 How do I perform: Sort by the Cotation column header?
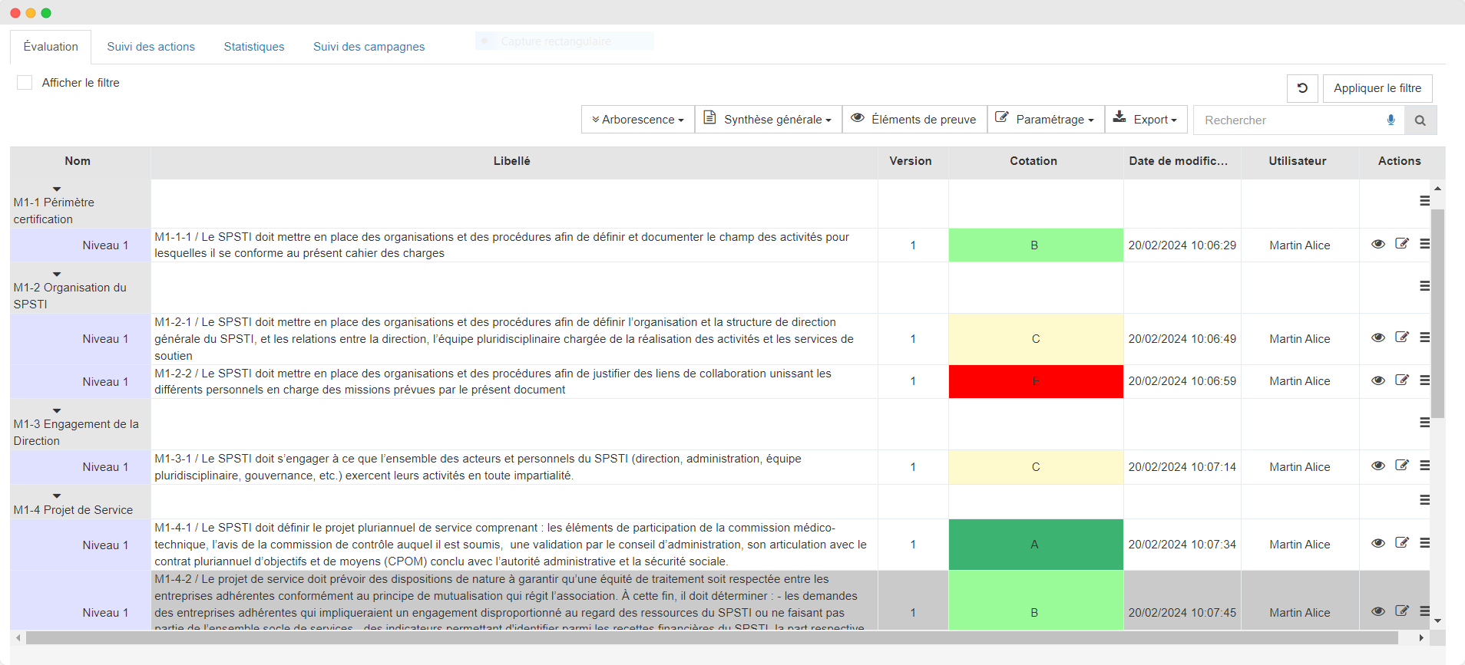[x=1035, y=161]
